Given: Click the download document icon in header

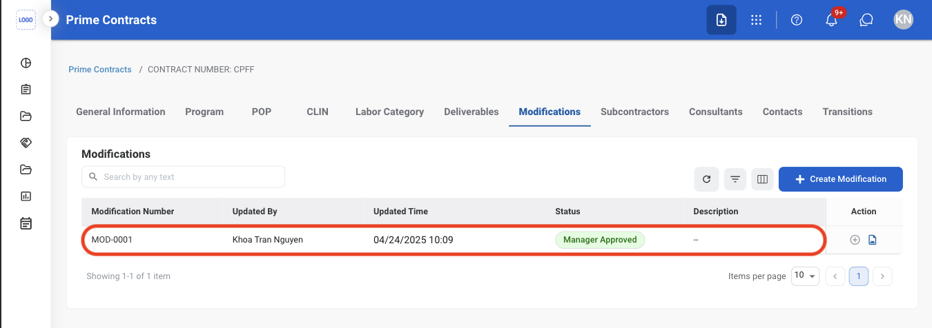Looking at the screenshot, I should click(721, 20).
